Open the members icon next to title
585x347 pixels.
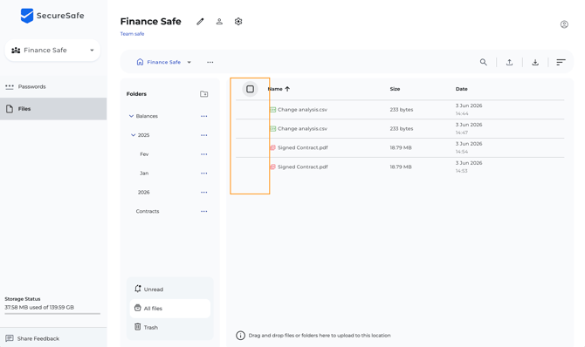[x=219, y=22]
